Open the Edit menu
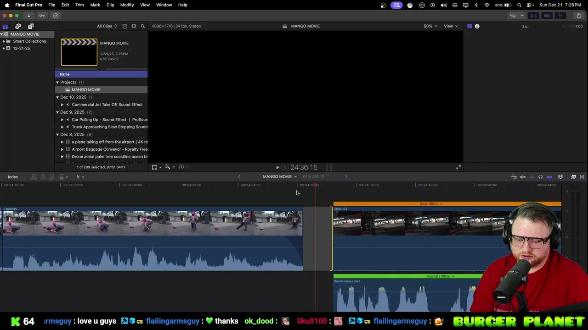Image resolution: width=588 pixels, height=330 pixels. click(65, 5)
